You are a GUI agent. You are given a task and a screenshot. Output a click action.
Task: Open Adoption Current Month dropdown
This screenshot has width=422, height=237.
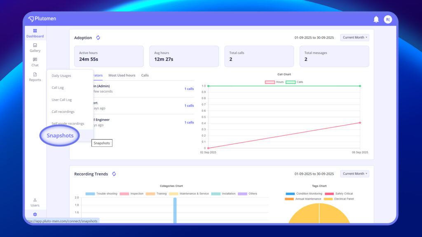click(355, 37)
